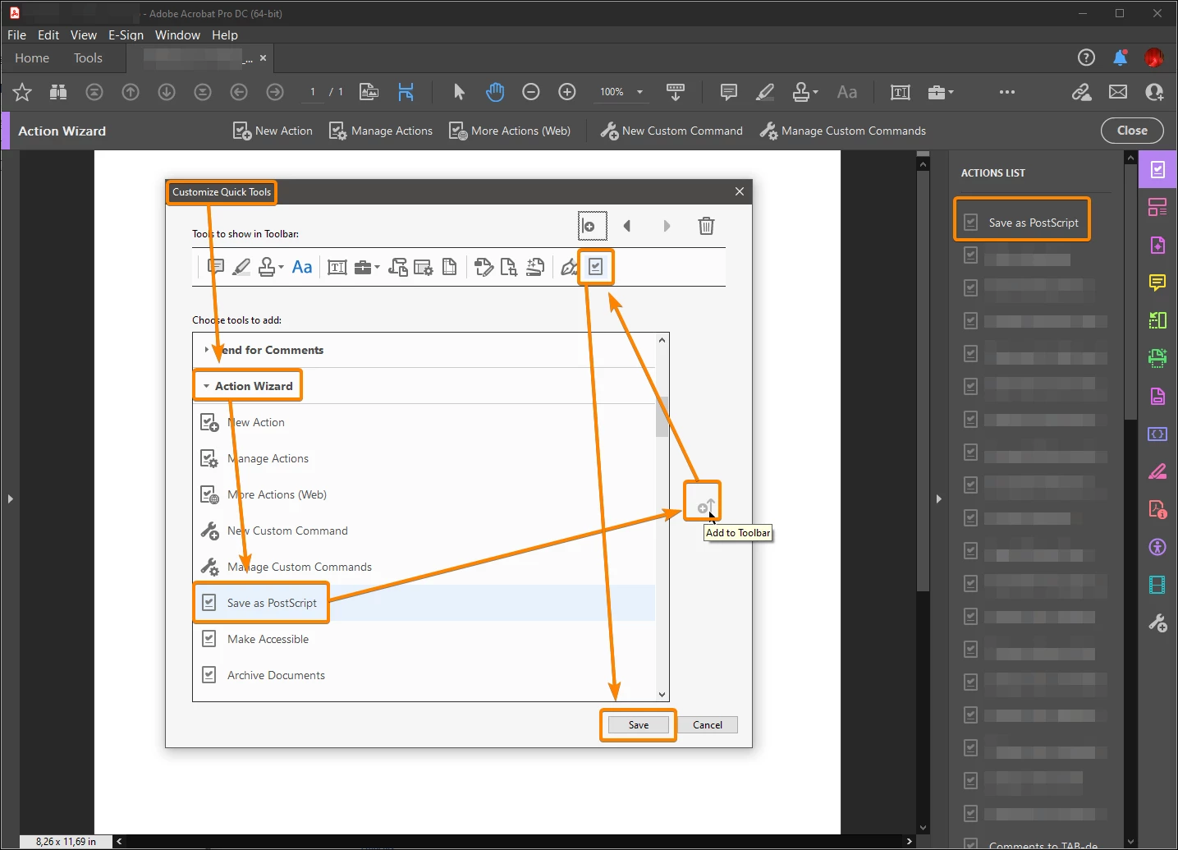1178x850 pixels.
Task: Expand the left navigation pane arrow
Action: coord(10,499)
